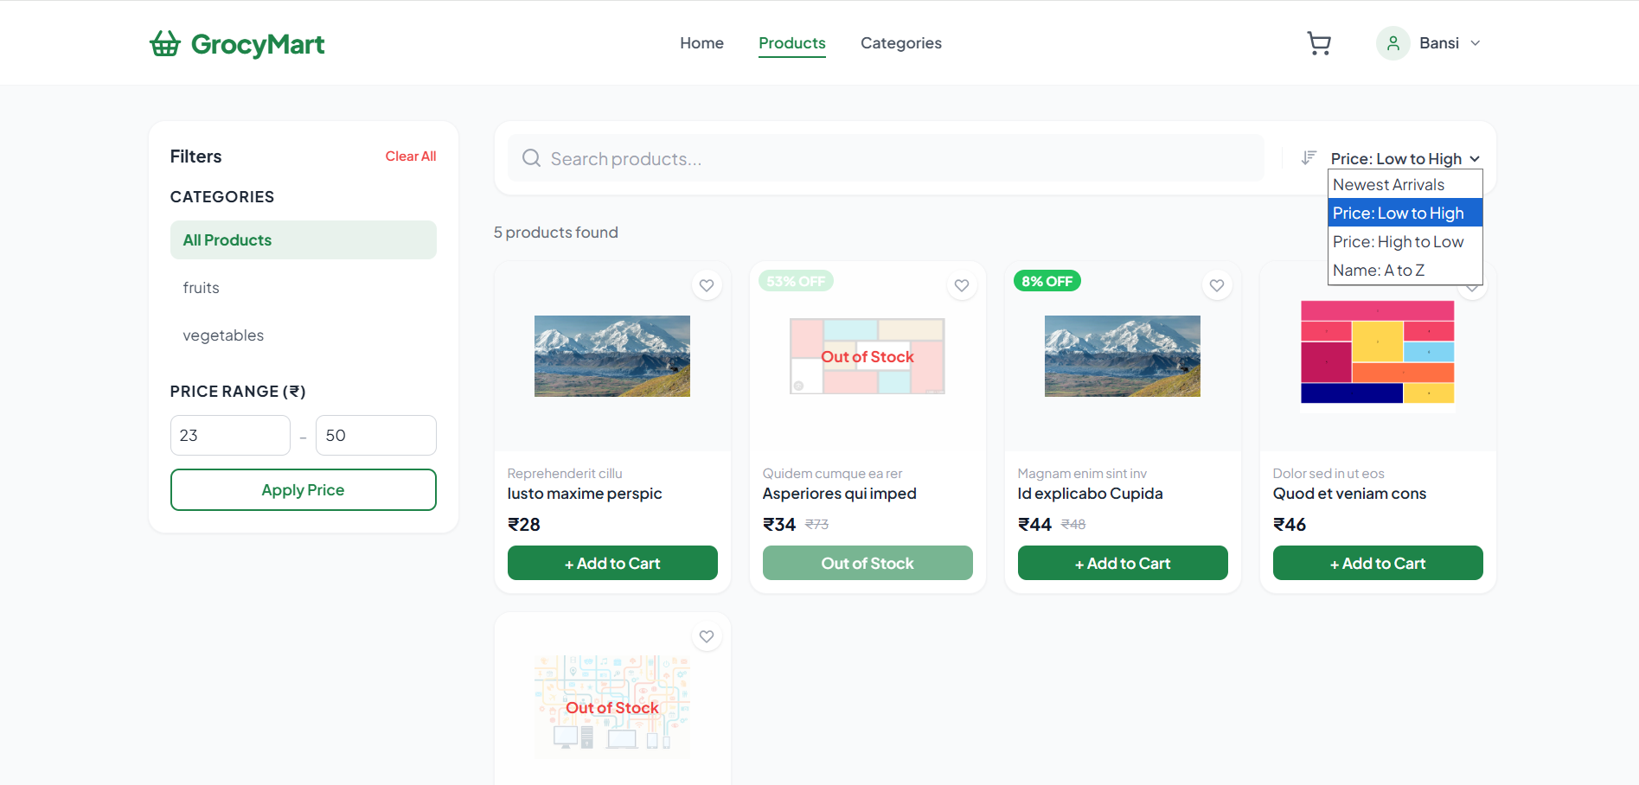This screenshot has width=1639, height=785.
Task: Choose Price: Low to High option in list
Action: (x=1405, y=213)
